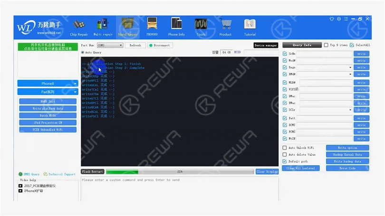Enable Auto Unlock WiFi checkbox
Image resolution: width=385 pixels, height=216 pixels.
click(285, 148)
